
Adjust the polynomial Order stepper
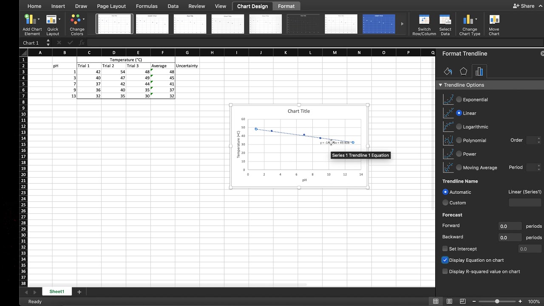(539, 140)
